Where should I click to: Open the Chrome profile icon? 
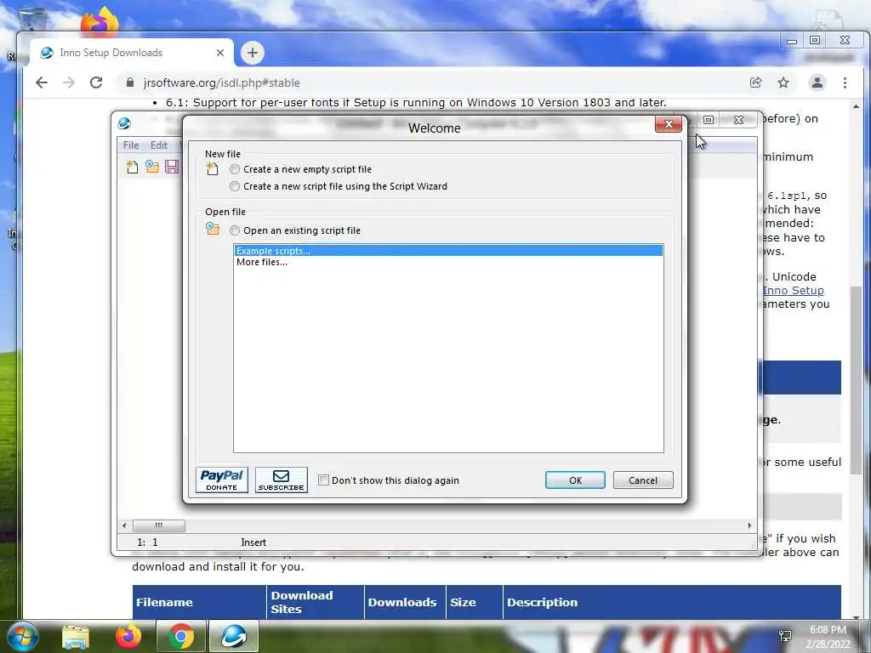[817, 82]
